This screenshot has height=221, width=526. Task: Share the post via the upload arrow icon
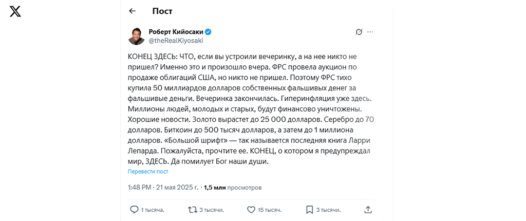(368, 210)
